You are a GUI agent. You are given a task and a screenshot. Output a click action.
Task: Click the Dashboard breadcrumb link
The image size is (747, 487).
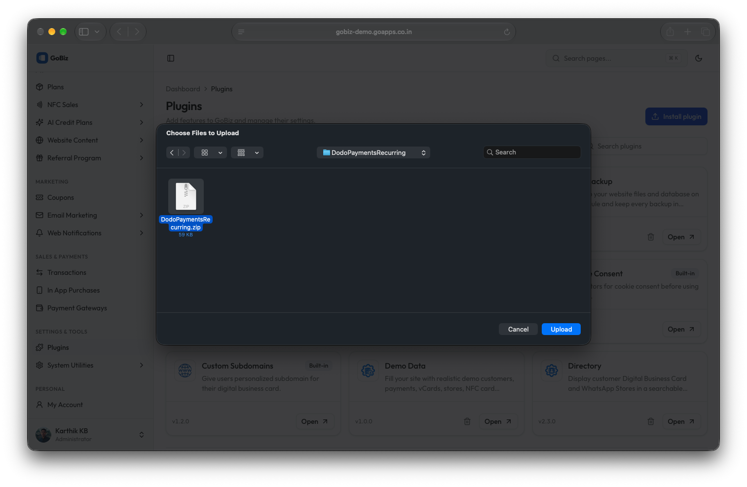(183, 89)
